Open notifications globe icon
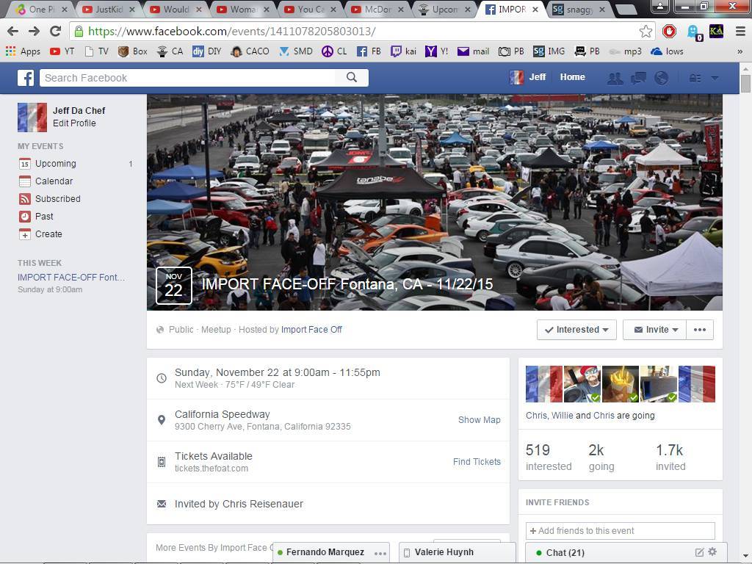752x564 pixels. (662, 78)
